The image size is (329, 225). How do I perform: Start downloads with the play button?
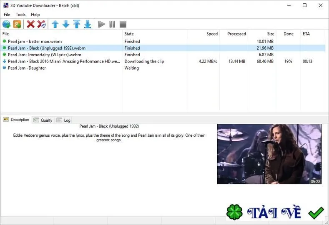(102, 24)
